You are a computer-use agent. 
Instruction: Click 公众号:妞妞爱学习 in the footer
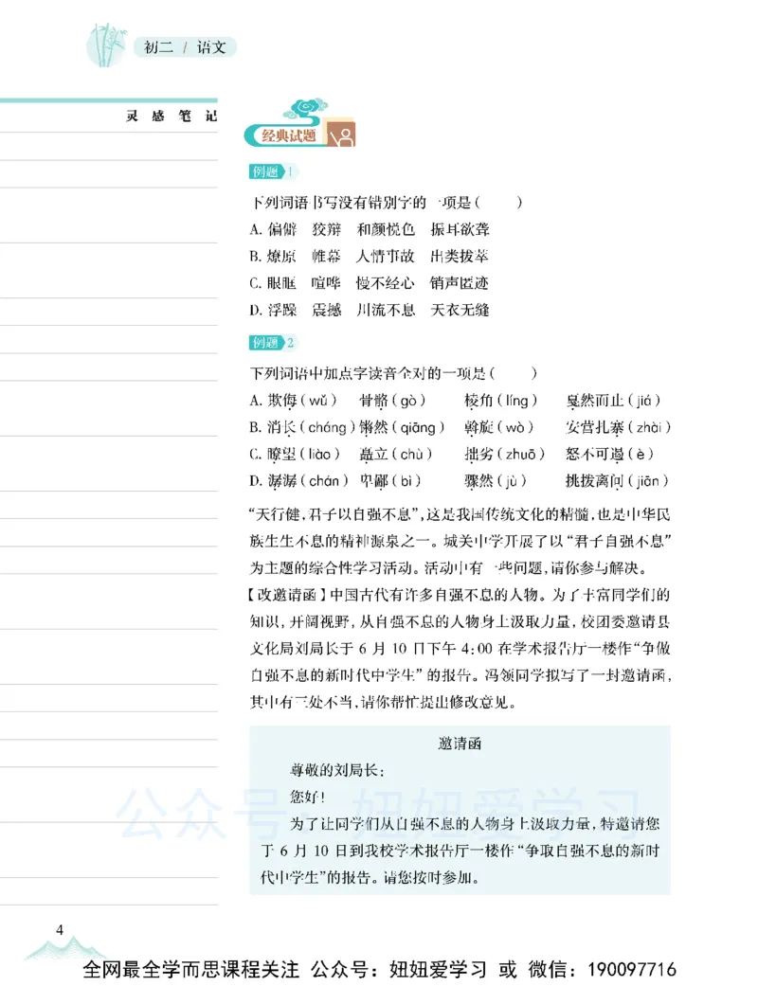click(x=399, y=970)
